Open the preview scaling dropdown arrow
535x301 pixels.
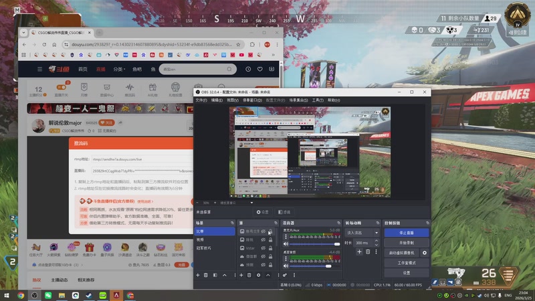tap(251, 203)
